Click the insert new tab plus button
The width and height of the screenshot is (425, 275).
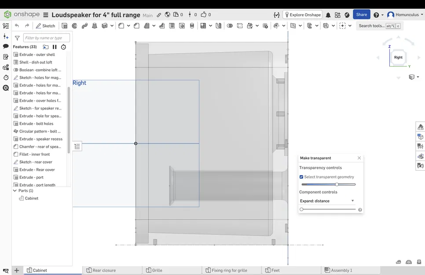17,270
